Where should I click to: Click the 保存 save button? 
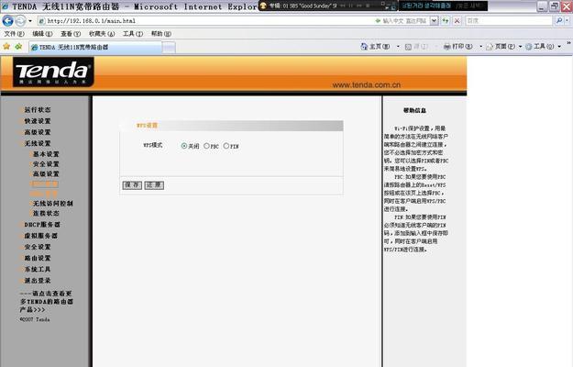132,185
